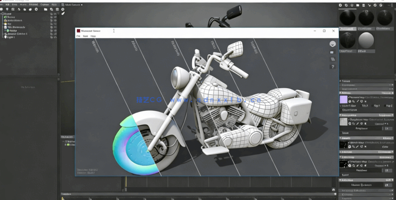Image resolution: width=396 pixels, height=200 pixels.
Task: Click the load icon for the normal map
Action: point(350,101)
